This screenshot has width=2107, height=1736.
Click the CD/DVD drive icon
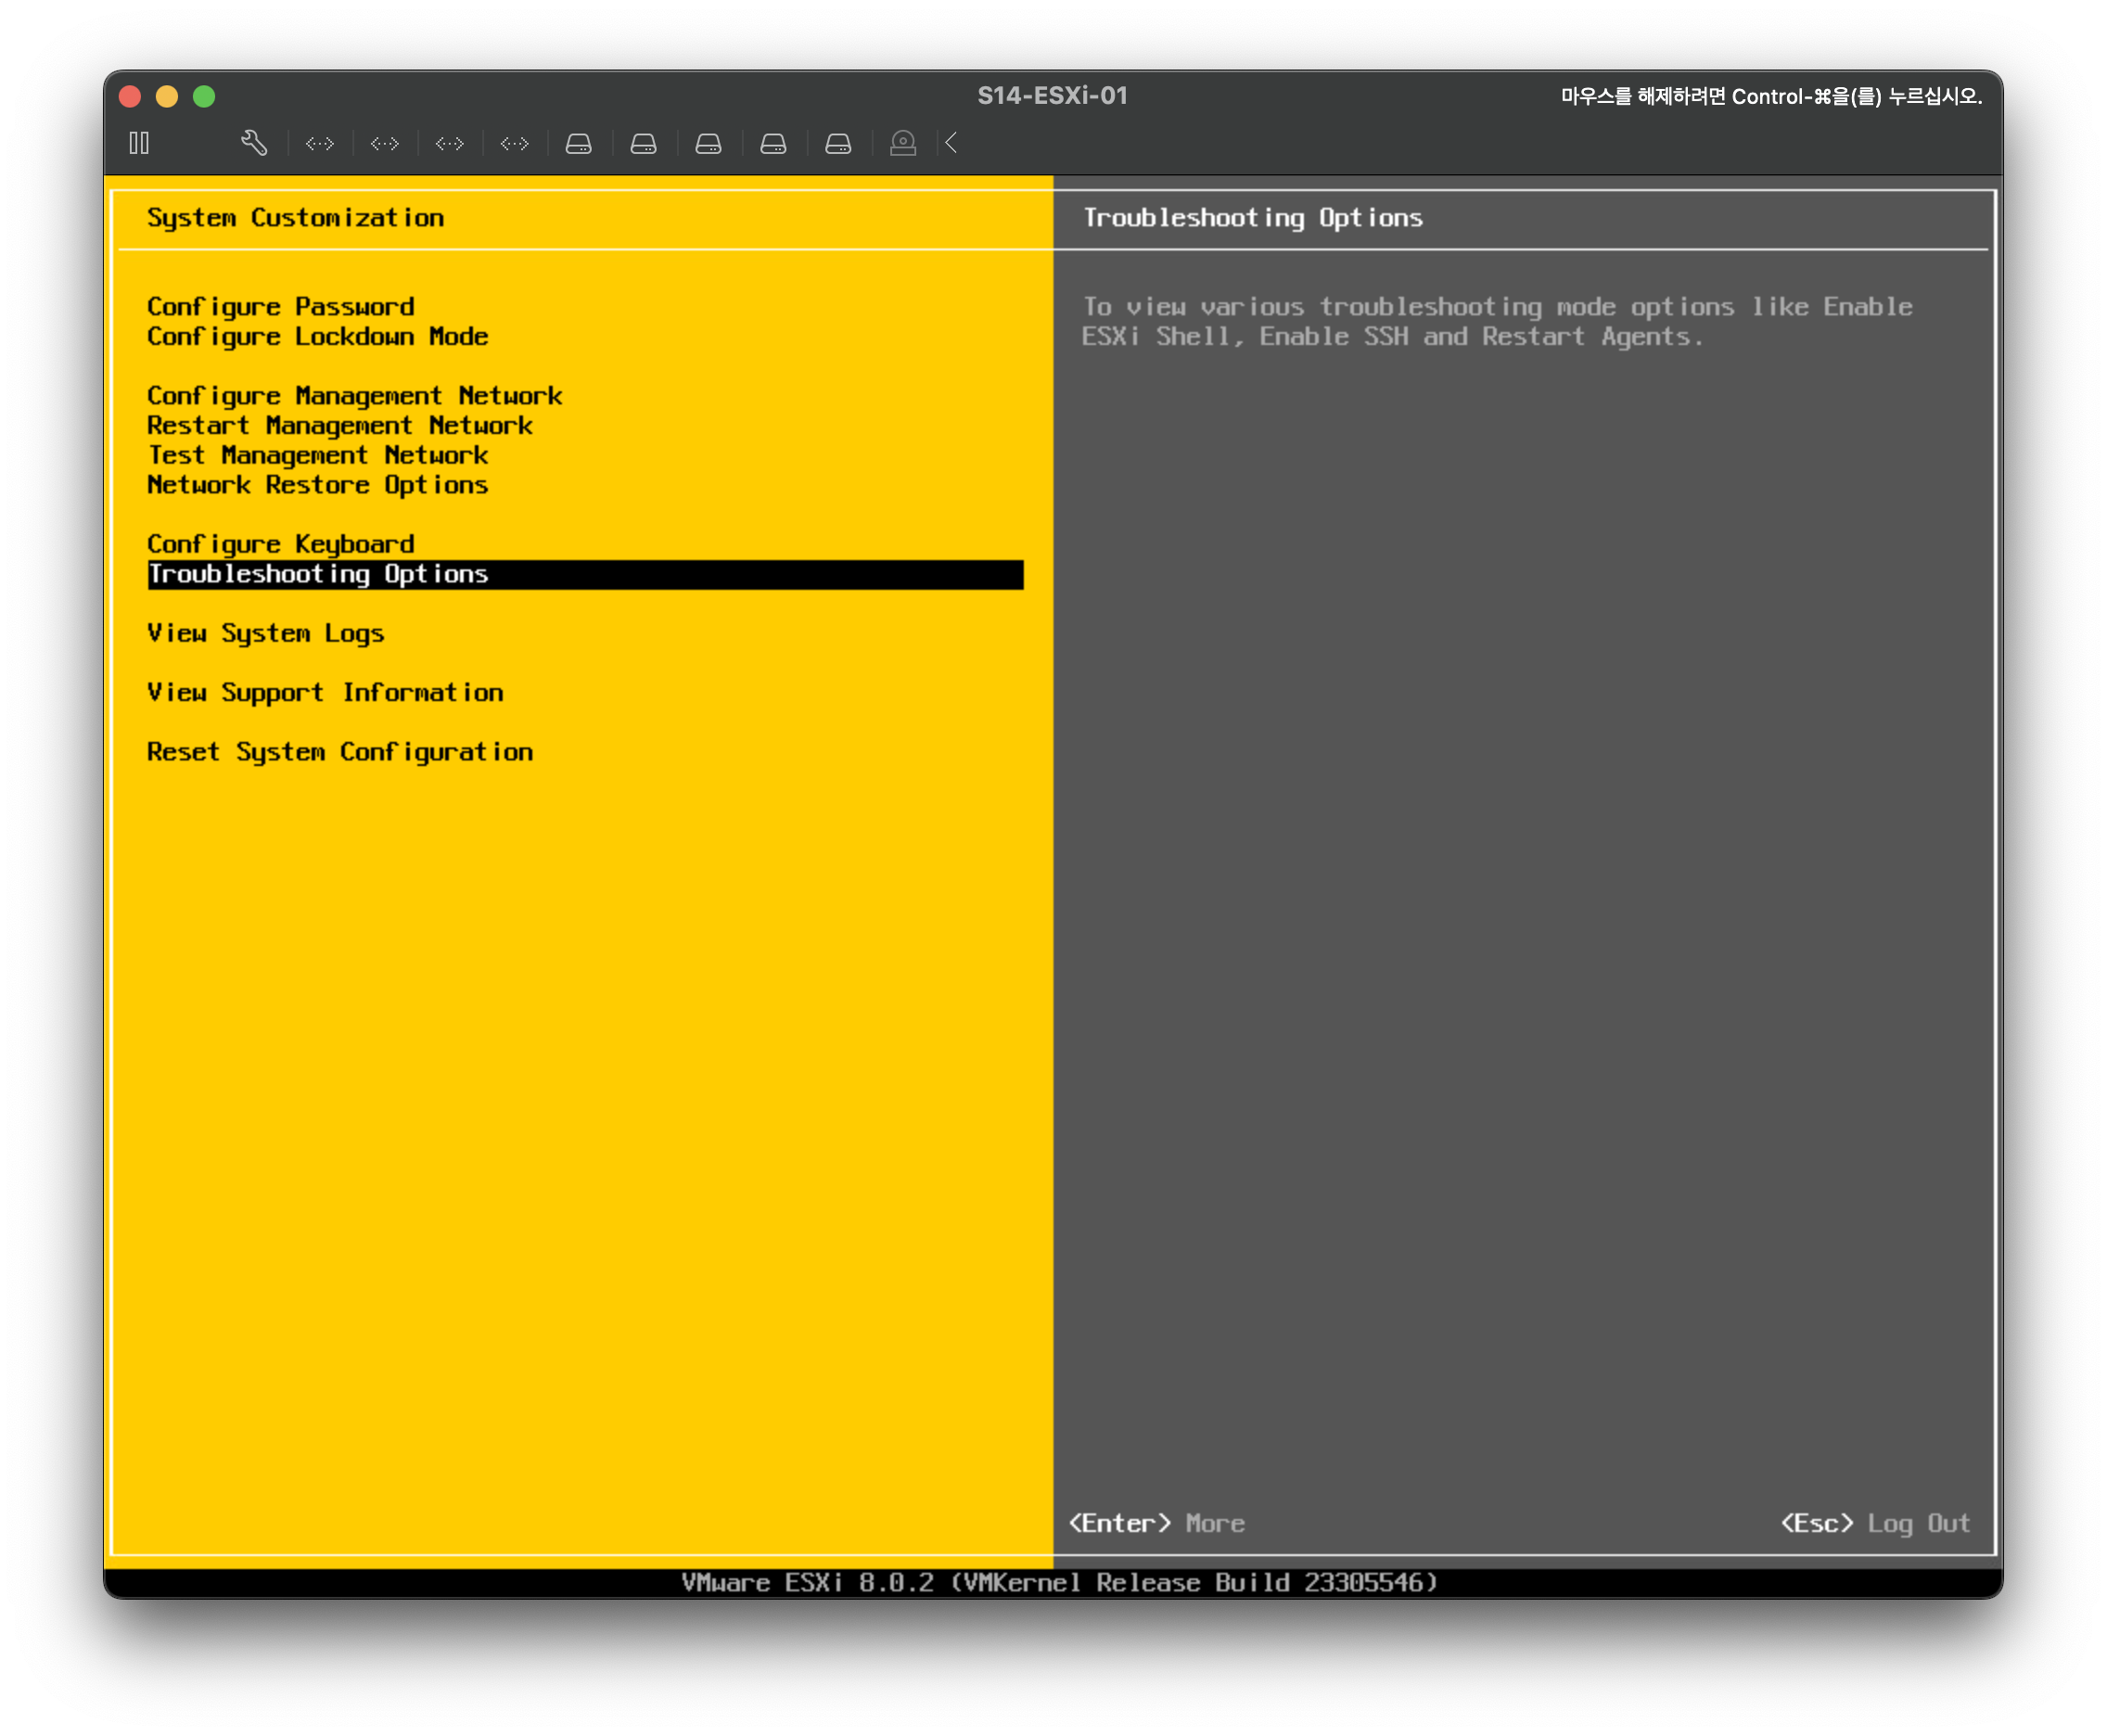tap(902, 144)
